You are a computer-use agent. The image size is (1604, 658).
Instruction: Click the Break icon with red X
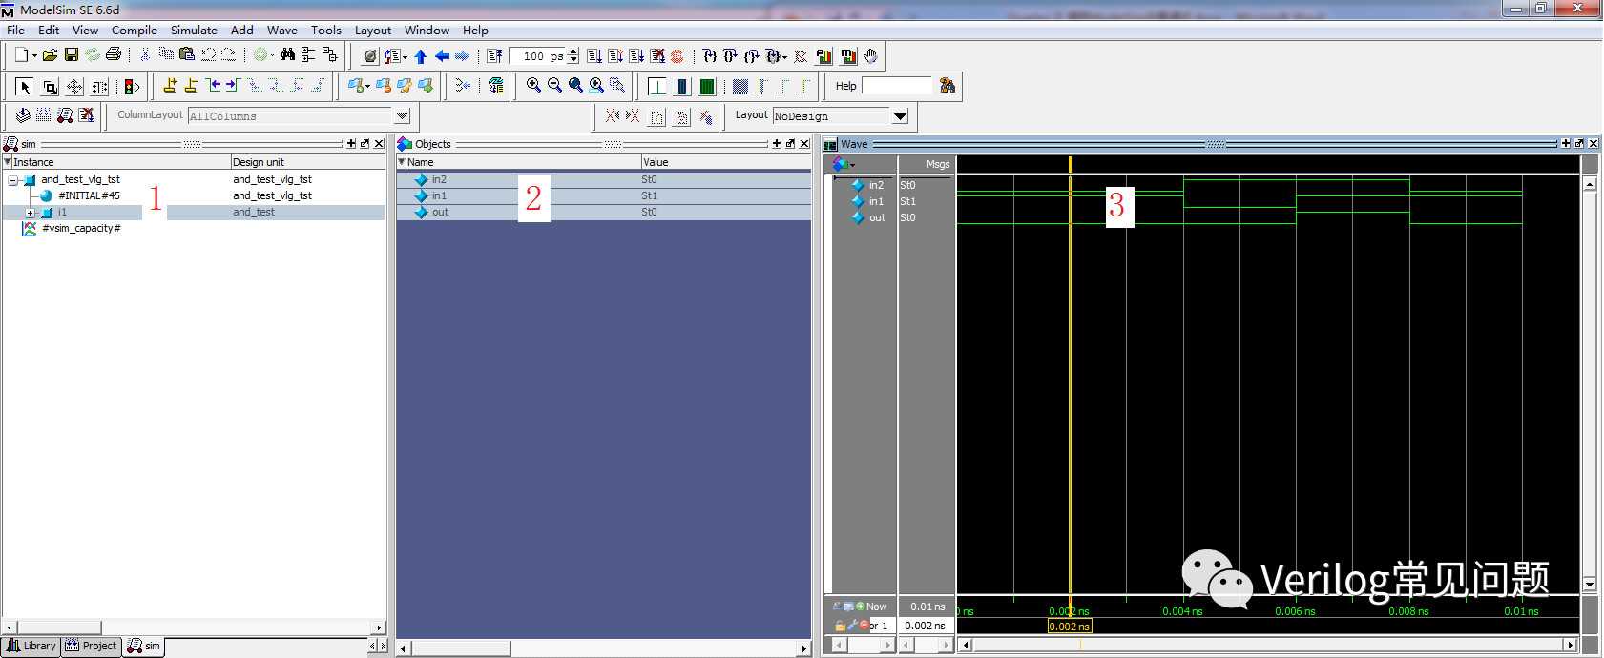(657, 56)
